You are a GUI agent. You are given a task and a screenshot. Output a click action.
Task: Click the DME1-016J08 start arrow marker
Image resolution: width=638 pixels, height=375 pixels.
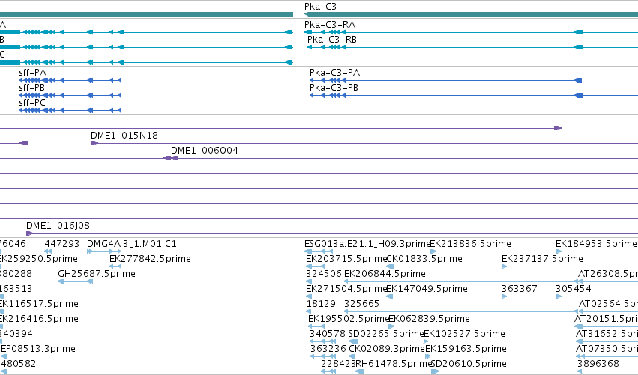click(29, 233)
